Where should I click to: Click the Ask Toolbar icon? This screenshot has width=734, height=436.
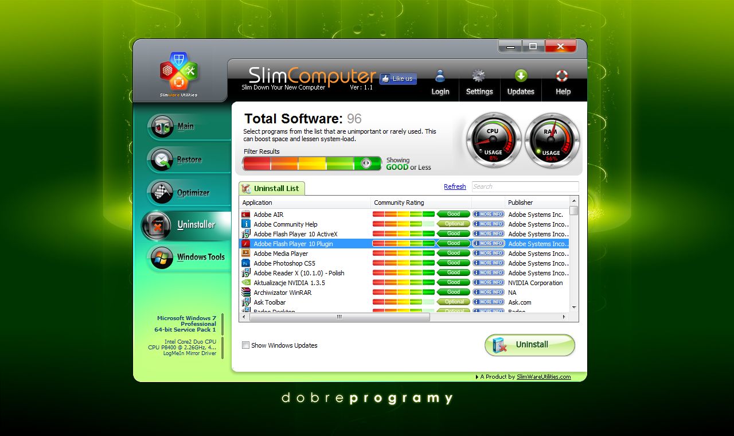click(x=246, y=302)
